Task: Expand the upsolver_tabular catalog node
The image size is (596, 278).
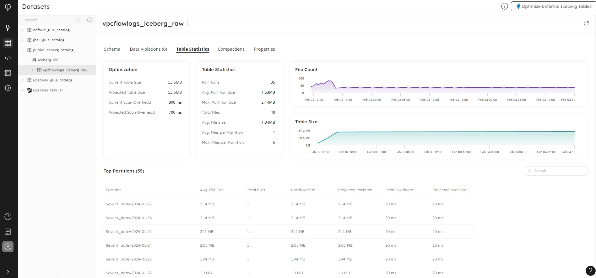Action: (x=23, y=90)
